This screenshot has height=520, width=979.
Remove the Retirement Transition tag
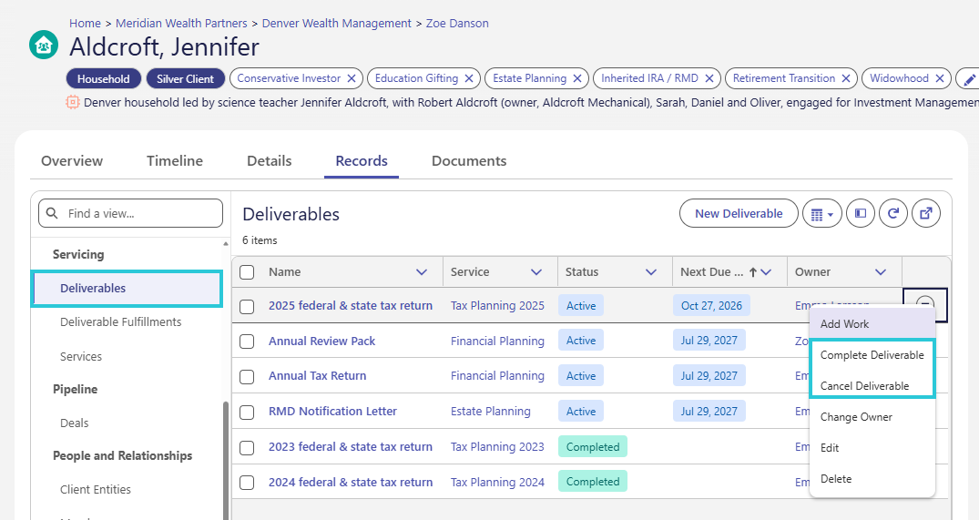pos(846,78)
